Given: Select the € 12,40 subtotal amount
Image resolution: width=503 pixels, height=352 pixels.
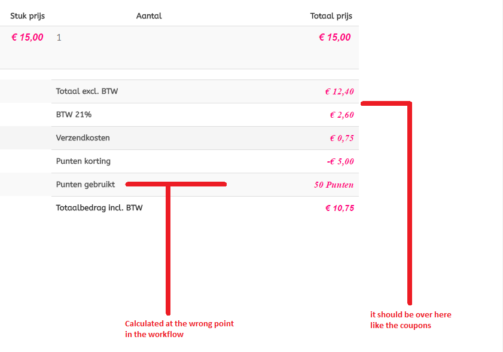Looking at the screenshot, I should 339,92.
